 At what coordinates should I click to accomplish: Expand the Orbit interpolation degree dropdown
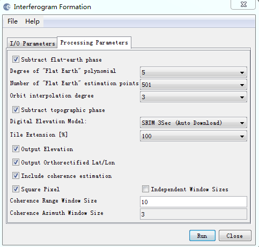pyautogui.click(x=194, y=97)
